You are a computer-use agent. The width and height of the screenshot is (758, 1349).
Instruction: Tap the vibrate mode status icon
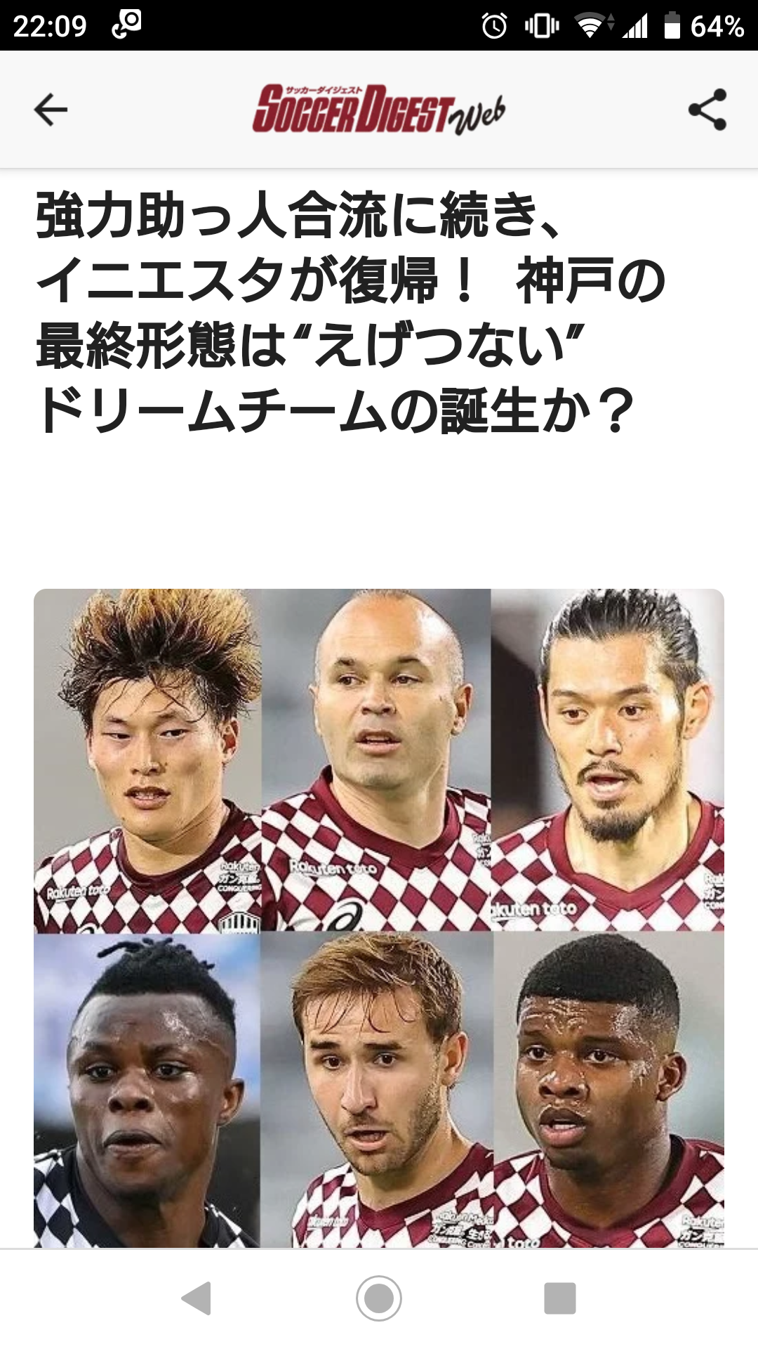(x=541, y=27)
